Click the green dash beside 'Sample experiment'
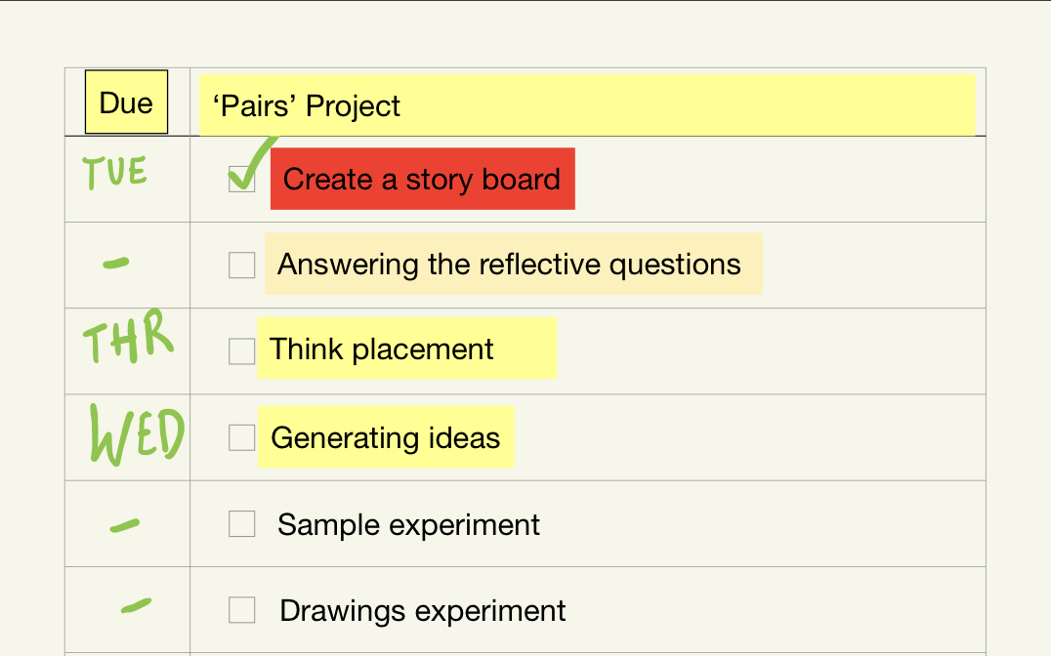The image size is (1051, 656). point(124,526)
